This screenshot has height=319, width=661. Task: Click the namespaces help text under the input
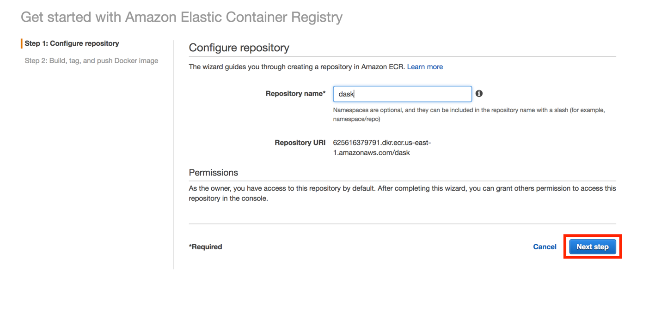469,114
